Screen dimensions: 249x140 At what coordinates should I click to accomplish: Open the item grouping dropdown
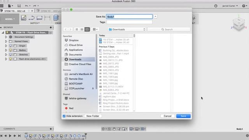[x=95, y=30]
